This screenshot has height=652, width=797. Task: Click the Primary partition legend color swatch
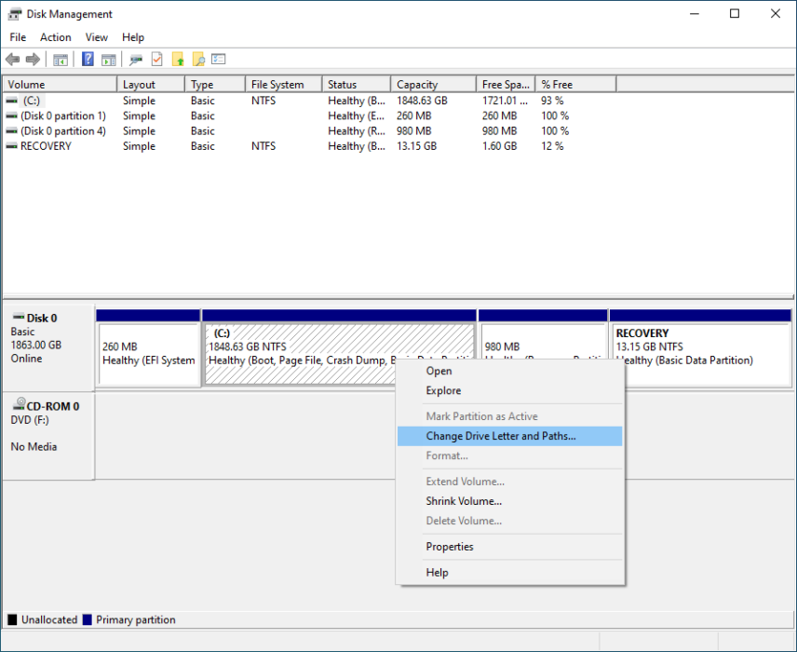89,619
